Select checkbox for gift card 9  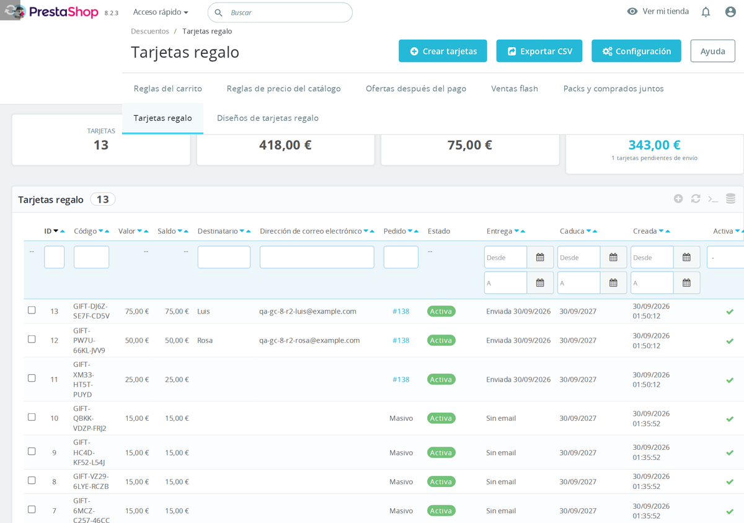click(x=32, y=452)
